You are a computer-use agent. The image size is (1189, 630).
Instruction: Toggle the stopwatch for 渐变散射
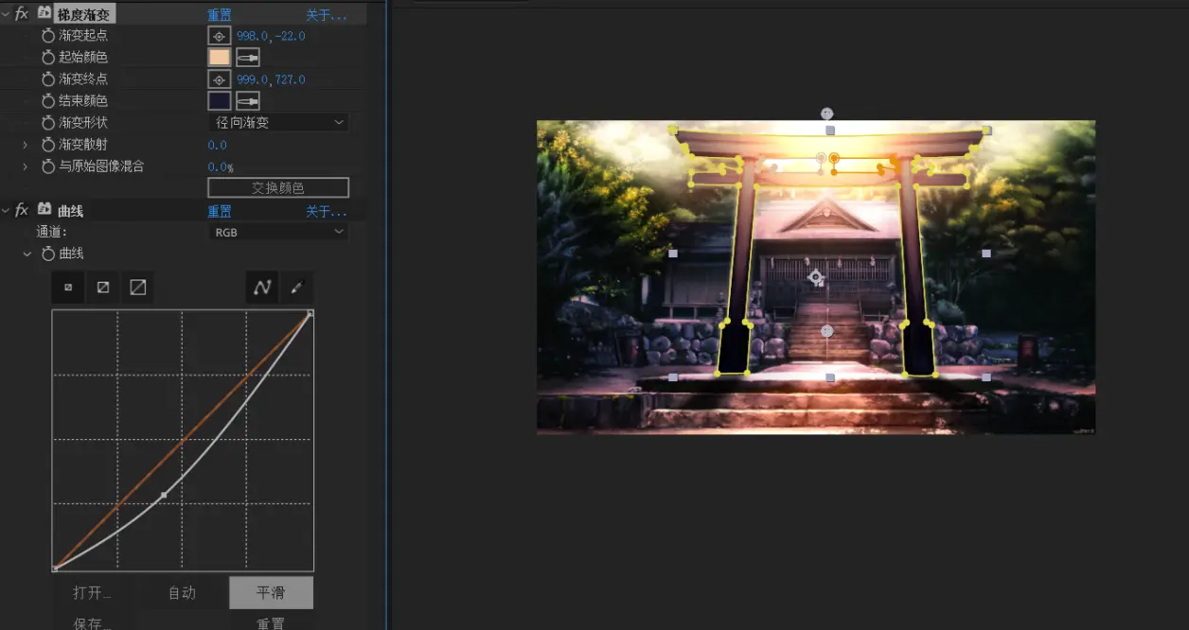[x=48, y=145]
